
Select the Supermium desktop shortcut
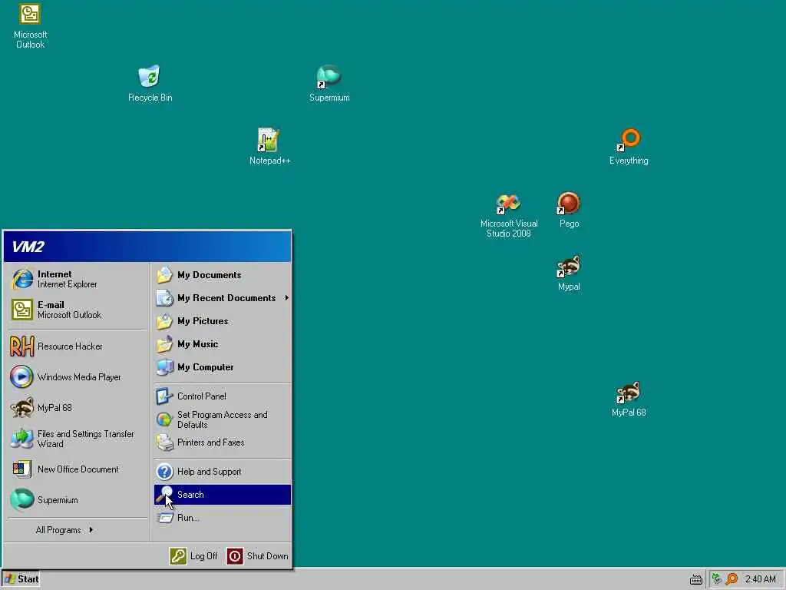point(329,83)
